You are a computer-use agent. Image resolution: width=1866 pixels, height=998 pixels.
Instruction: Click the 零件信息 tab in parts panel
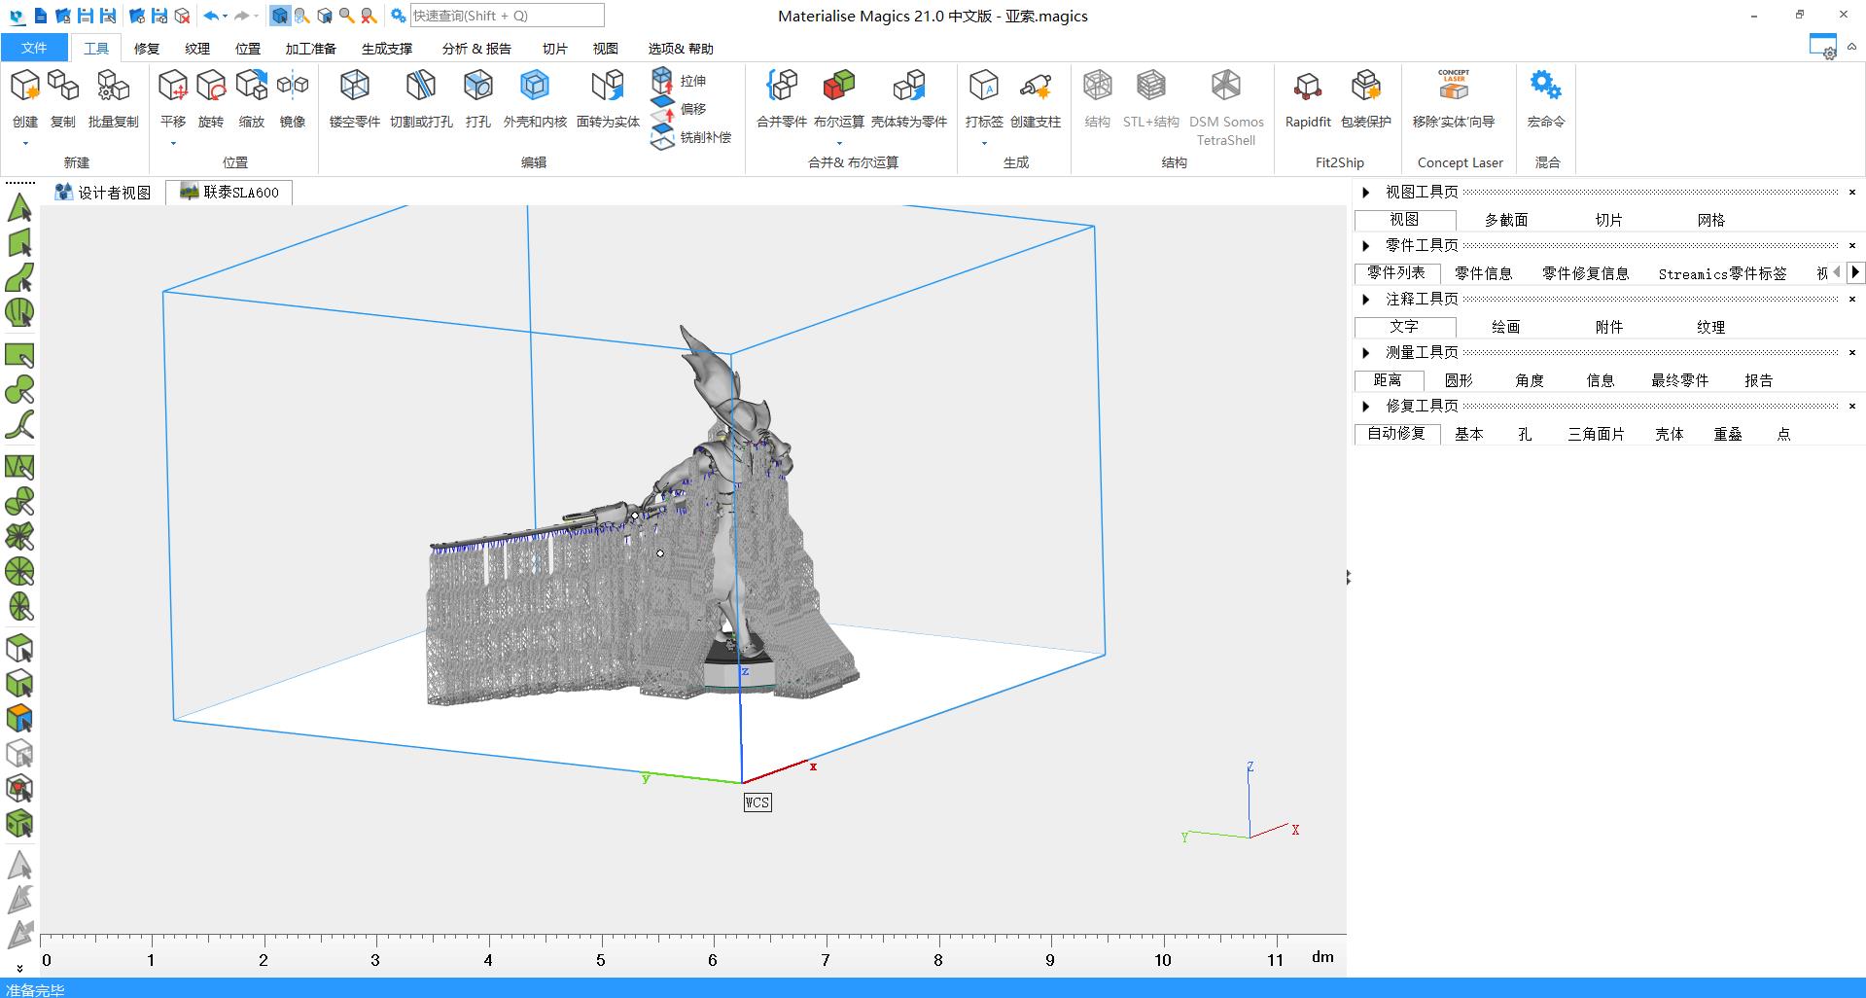[1483, 273]
